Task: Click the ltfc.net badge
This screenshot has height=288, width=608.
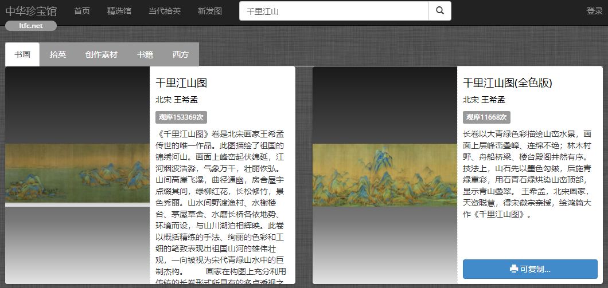Action: tap(31, 26)
